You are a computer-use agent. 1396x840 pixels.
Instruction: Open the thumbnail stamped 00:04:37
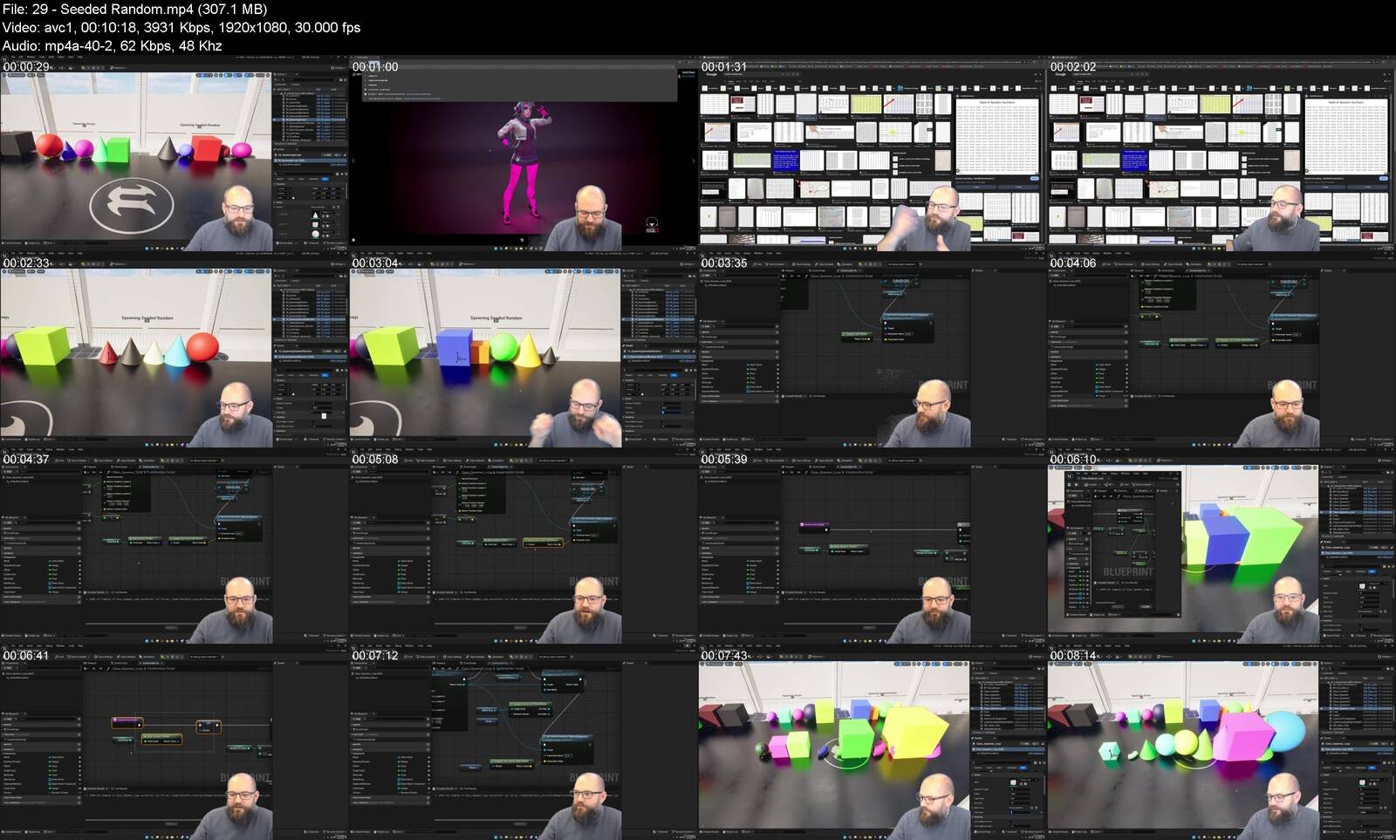coord(174,546)
